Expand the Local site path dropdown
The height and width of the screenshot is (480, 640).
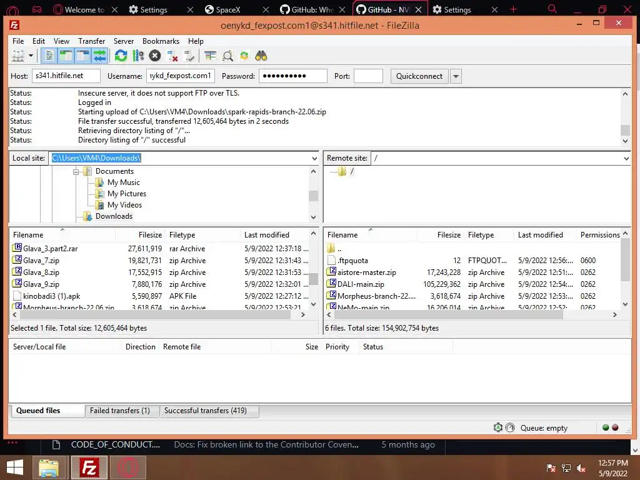(x=314, y=158)
